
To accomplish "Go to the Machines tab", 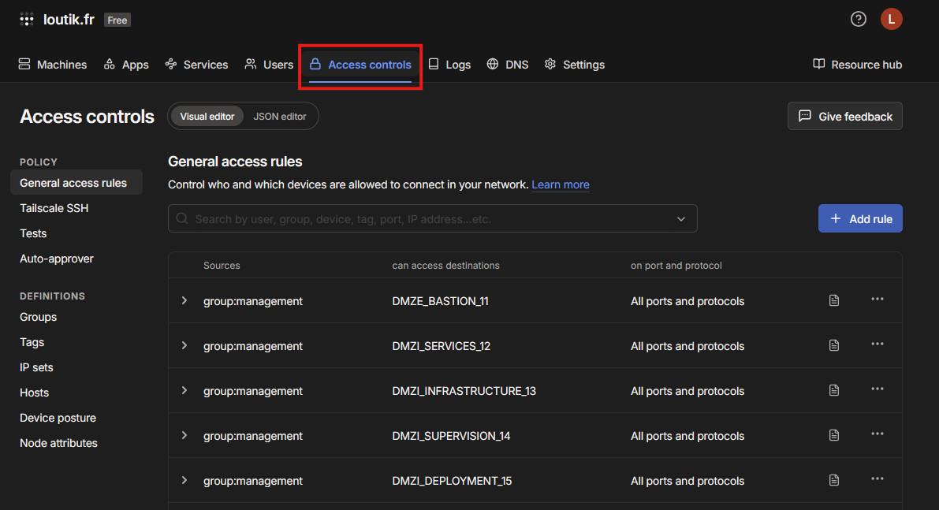I will [x=53, y=65].
